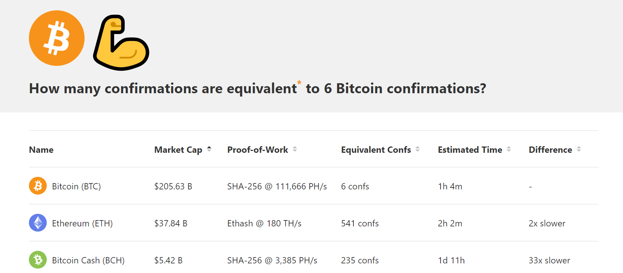Click the Market Cap column header text
Image resolution: width=623 pixels, height=273 pixels.
click(178, 150)
